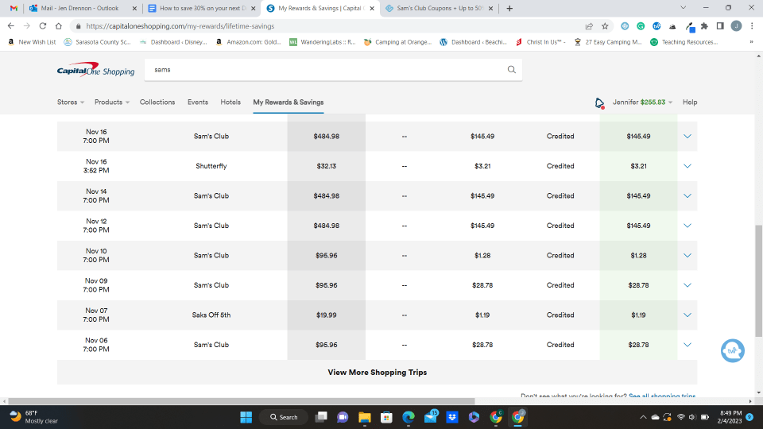Screen dimensions: 763x429
Task: Open Microsoft Edge from the taskbar
Action: pos(409,417)
